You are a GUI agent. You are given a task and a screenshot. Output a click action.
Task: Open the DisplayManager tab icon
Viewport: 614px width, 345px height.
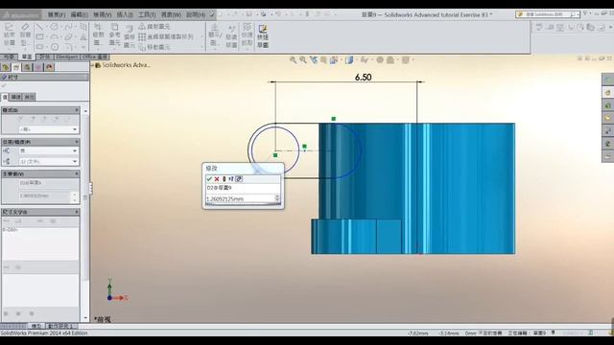click(x=49, y=67)
